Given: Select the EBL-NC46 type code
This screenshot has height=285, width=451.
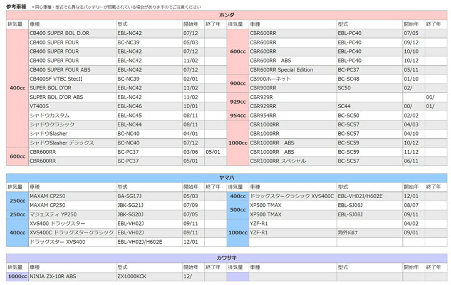Looking at the screenshot, I should click(130, 106).
